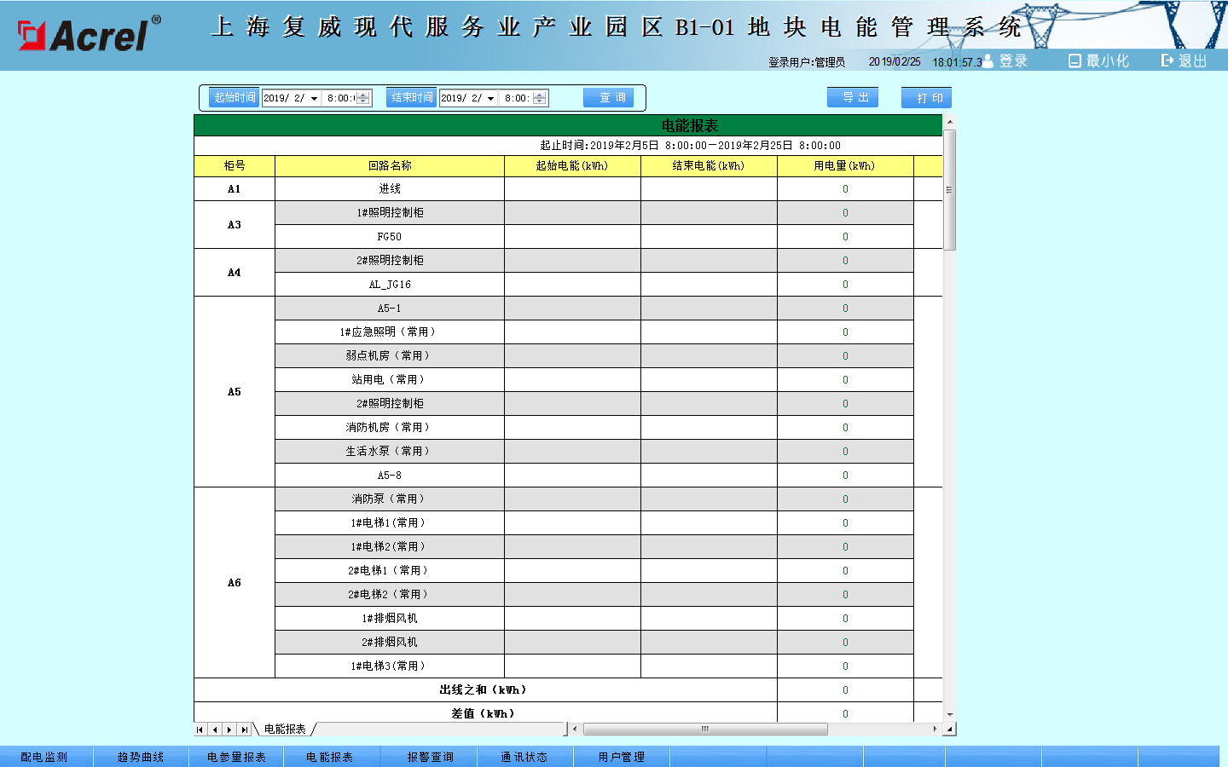
Task: Adjust the end time spinner
Action: click(x=539, y=98)
